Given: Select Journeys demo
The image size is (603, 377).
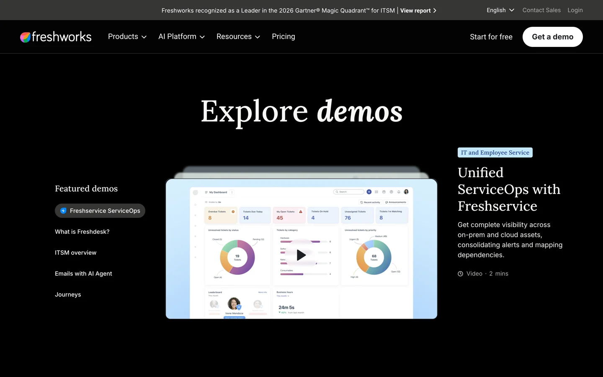Looking at the screenshot, I should point(68,294).
